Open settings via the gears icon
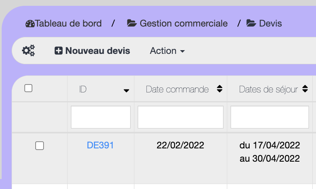The height and width of the screenshot is (189, 316). 29,51
